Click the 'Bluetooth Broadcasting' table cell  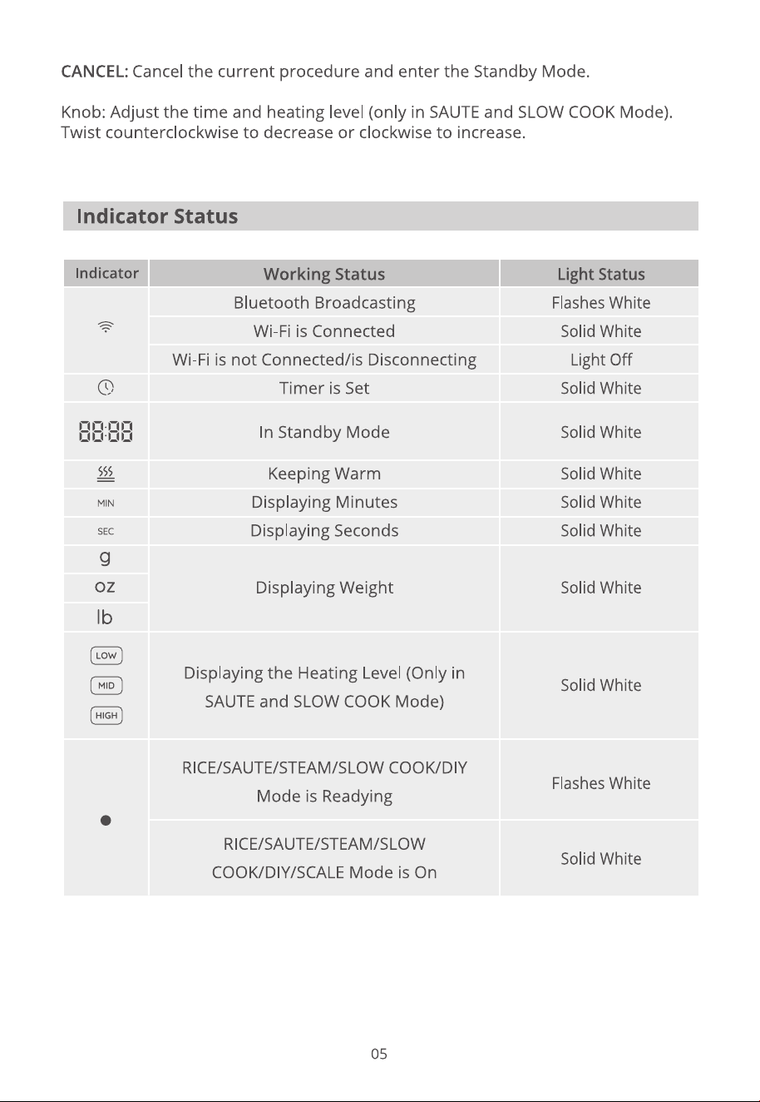pos(324,303)
